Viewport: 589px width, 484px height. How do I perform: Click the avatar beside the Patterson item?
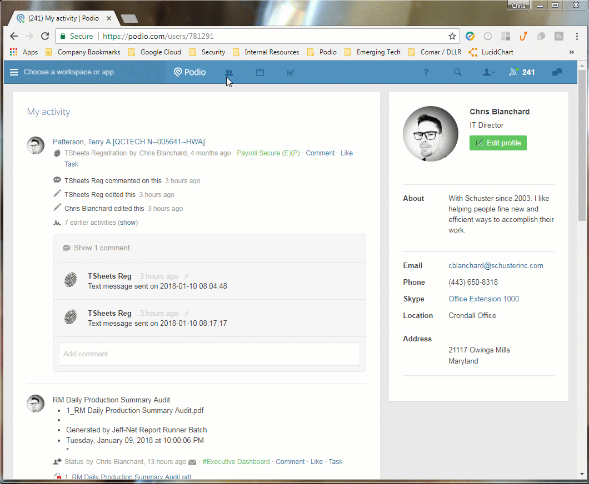[36, 145]
